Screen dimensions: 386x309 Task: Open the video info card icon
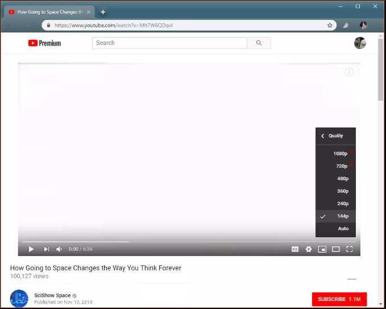click(349, 72)
